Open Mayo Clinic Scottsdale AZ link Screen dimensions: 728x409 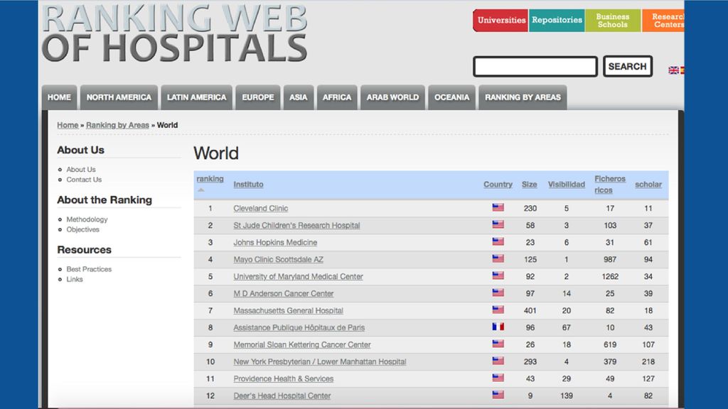point(278,260)
